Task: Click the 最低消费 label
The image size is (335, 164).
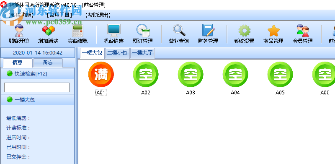Action: coord(18,118)
